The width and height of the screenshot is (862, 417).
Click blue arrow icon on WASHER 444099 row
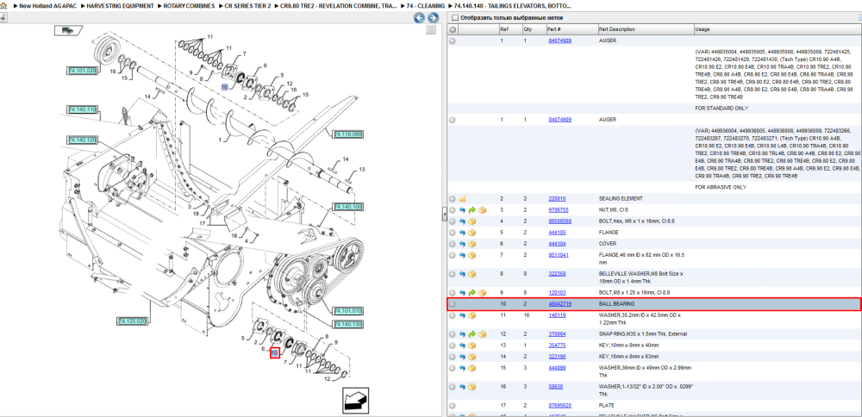point(462,368)
